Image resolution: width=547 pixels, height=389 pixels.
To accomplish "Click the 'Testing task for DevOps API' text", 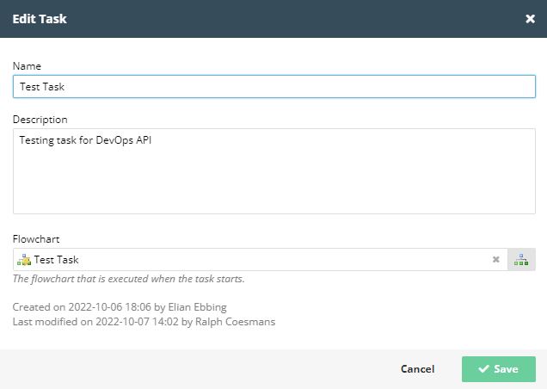I will pyautogui.click(x=85, y=140).
